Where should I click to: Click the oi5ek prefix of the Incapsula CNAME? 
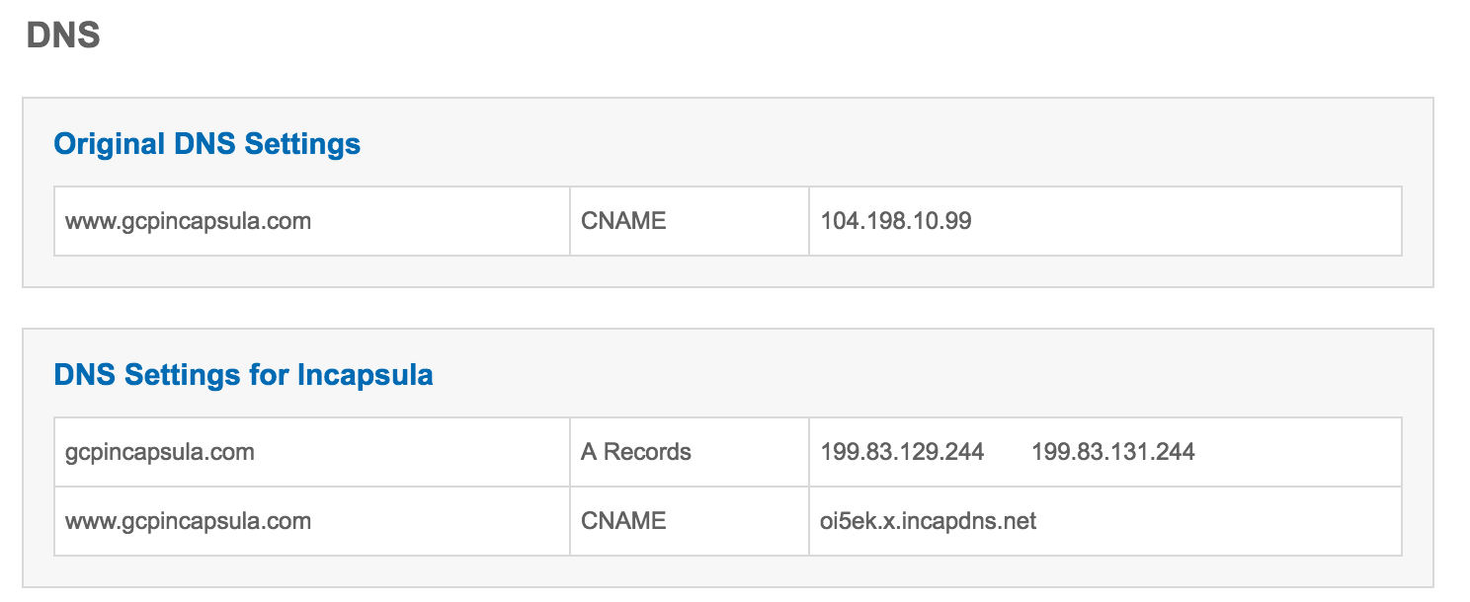coord(847,521)
